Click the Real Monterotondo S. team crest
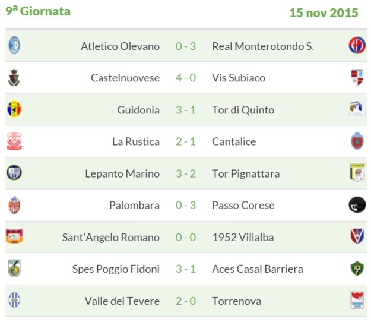This screenshot has width=371, height=322. click(357, 46)
